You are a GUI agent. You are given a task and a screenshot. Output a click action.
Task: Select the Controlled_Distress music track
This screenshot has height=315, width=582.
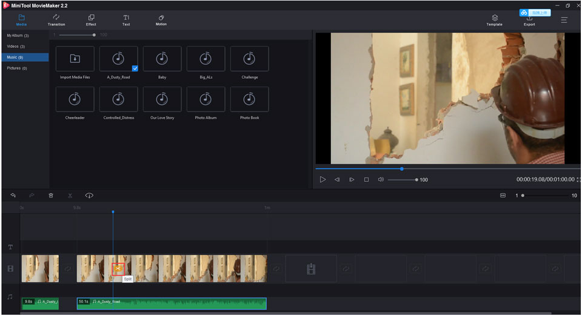pyautogui.click(x=118, y=99)
